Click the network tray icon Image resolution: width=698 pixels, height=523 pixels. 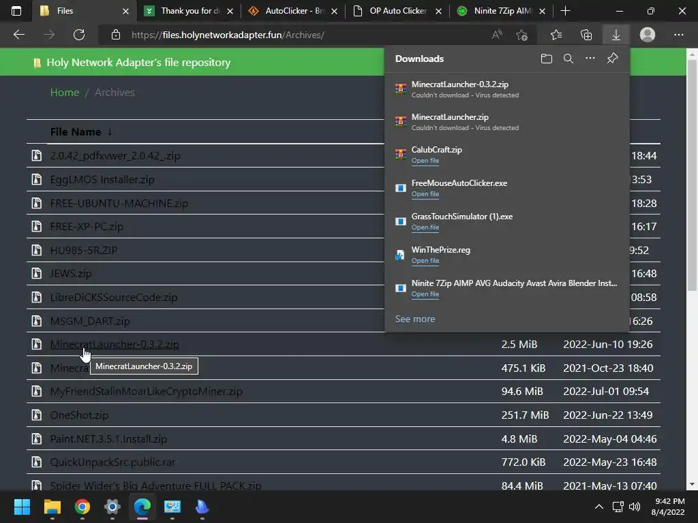tap(618, 507)
